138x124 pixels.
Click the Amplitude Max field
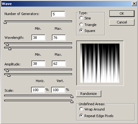coord(59,64)
